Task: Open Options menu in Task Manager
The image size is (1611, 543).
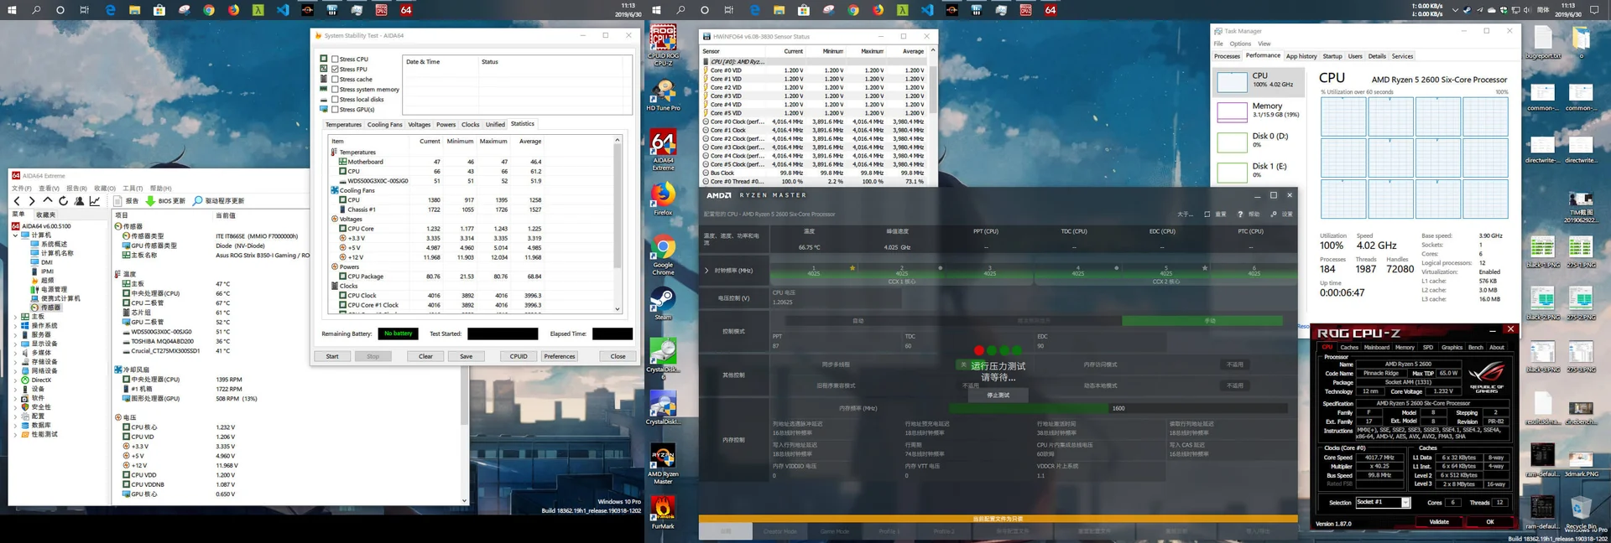Action: coord(1240,44)
